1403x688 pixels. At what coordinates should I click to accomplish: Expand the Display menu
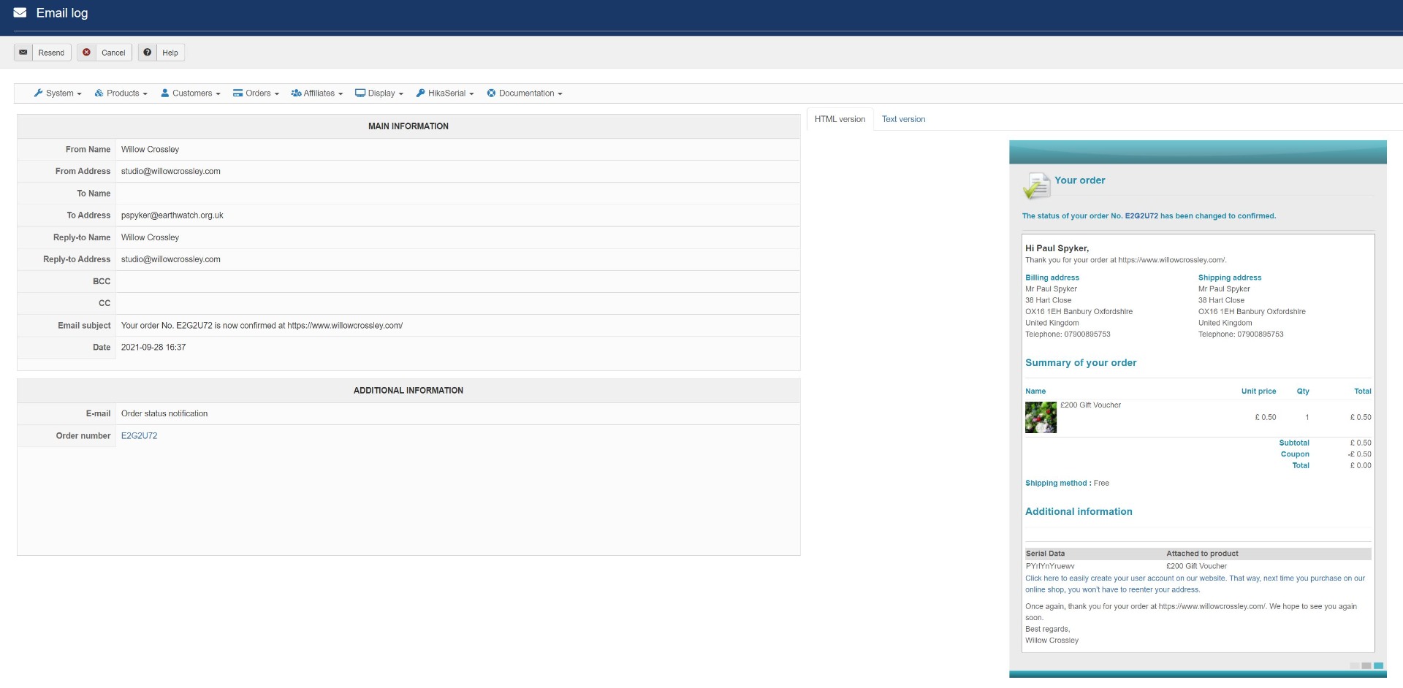[379, 93]
